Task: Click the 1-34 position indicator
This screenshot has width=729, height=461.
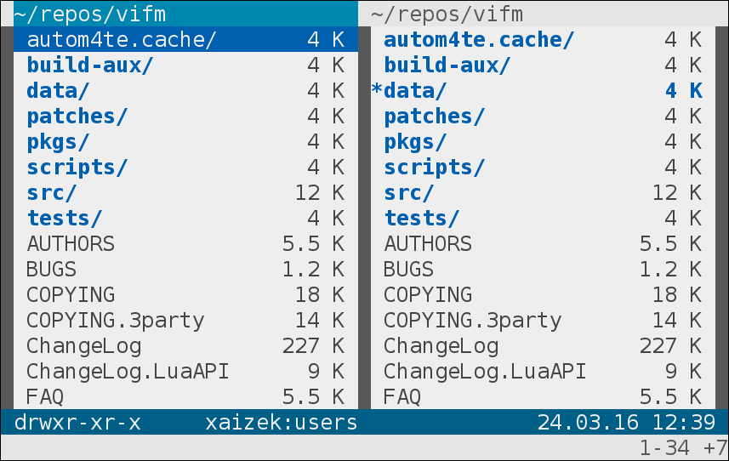Action: (664, 448)
